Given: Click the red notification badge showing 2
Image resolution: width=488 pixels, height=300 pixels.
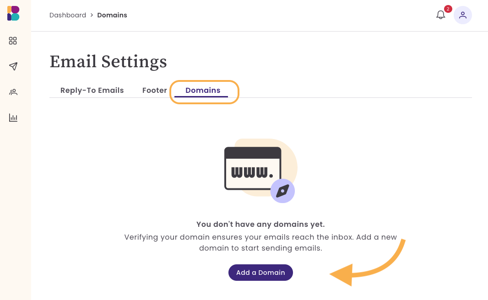Looking at the screenshot, I should point(448,9).
